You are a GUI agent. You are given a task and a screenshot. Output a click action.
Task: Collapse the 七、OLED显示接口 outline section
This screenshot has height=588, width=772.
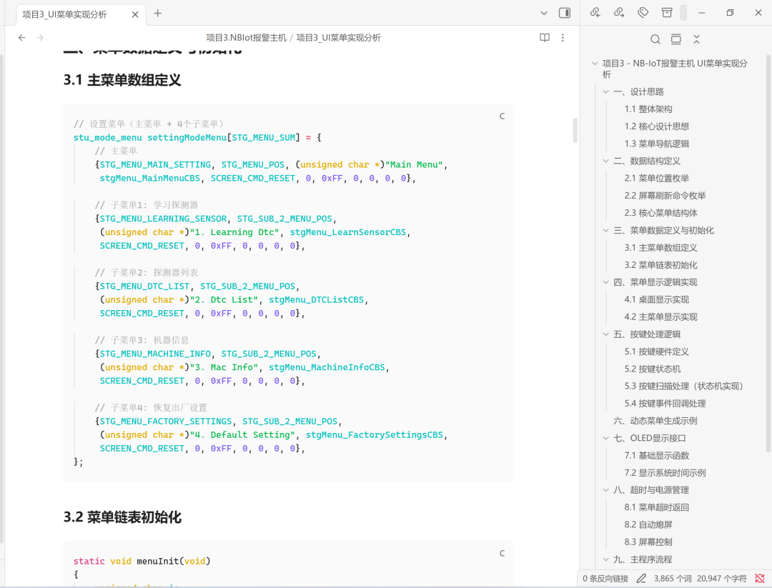tap(606, 438)
